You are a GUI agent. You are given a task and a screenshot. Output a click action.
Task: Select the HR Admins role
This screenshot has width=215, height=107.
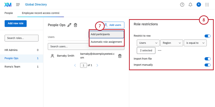(x=11, y=50)
